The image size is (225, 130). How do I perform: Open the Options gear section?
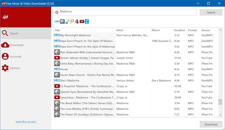click(15, 68)
